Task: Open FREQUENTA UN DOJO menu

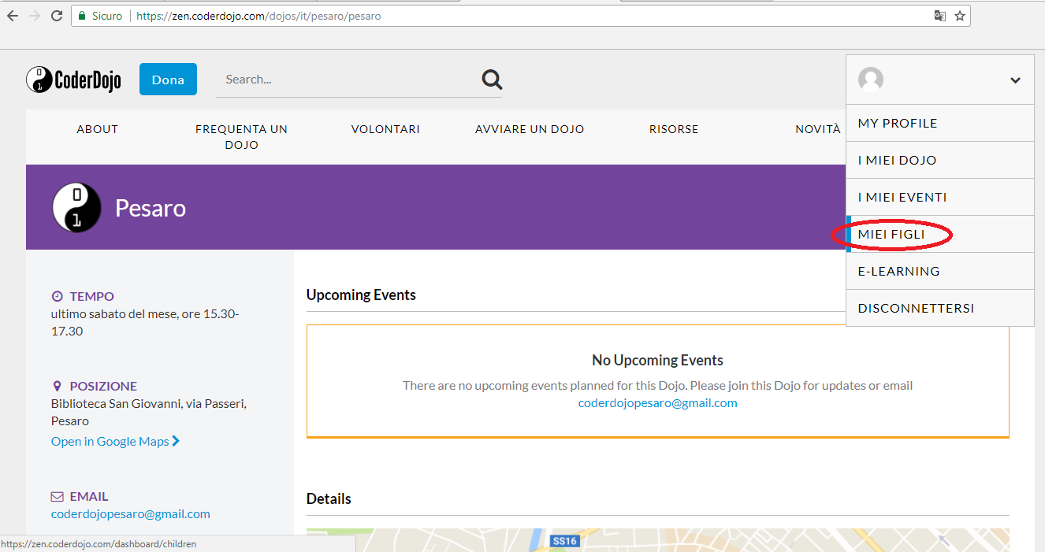Action: click(241, 137)
